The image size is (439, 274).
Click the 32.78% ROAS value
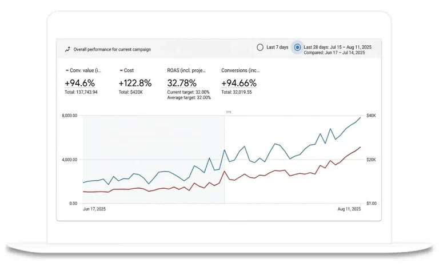pos(182,83)
